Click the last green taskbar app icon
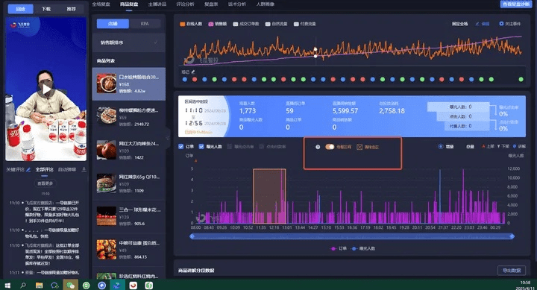This screenshot has width=537, height=290. tap(148, 286)
